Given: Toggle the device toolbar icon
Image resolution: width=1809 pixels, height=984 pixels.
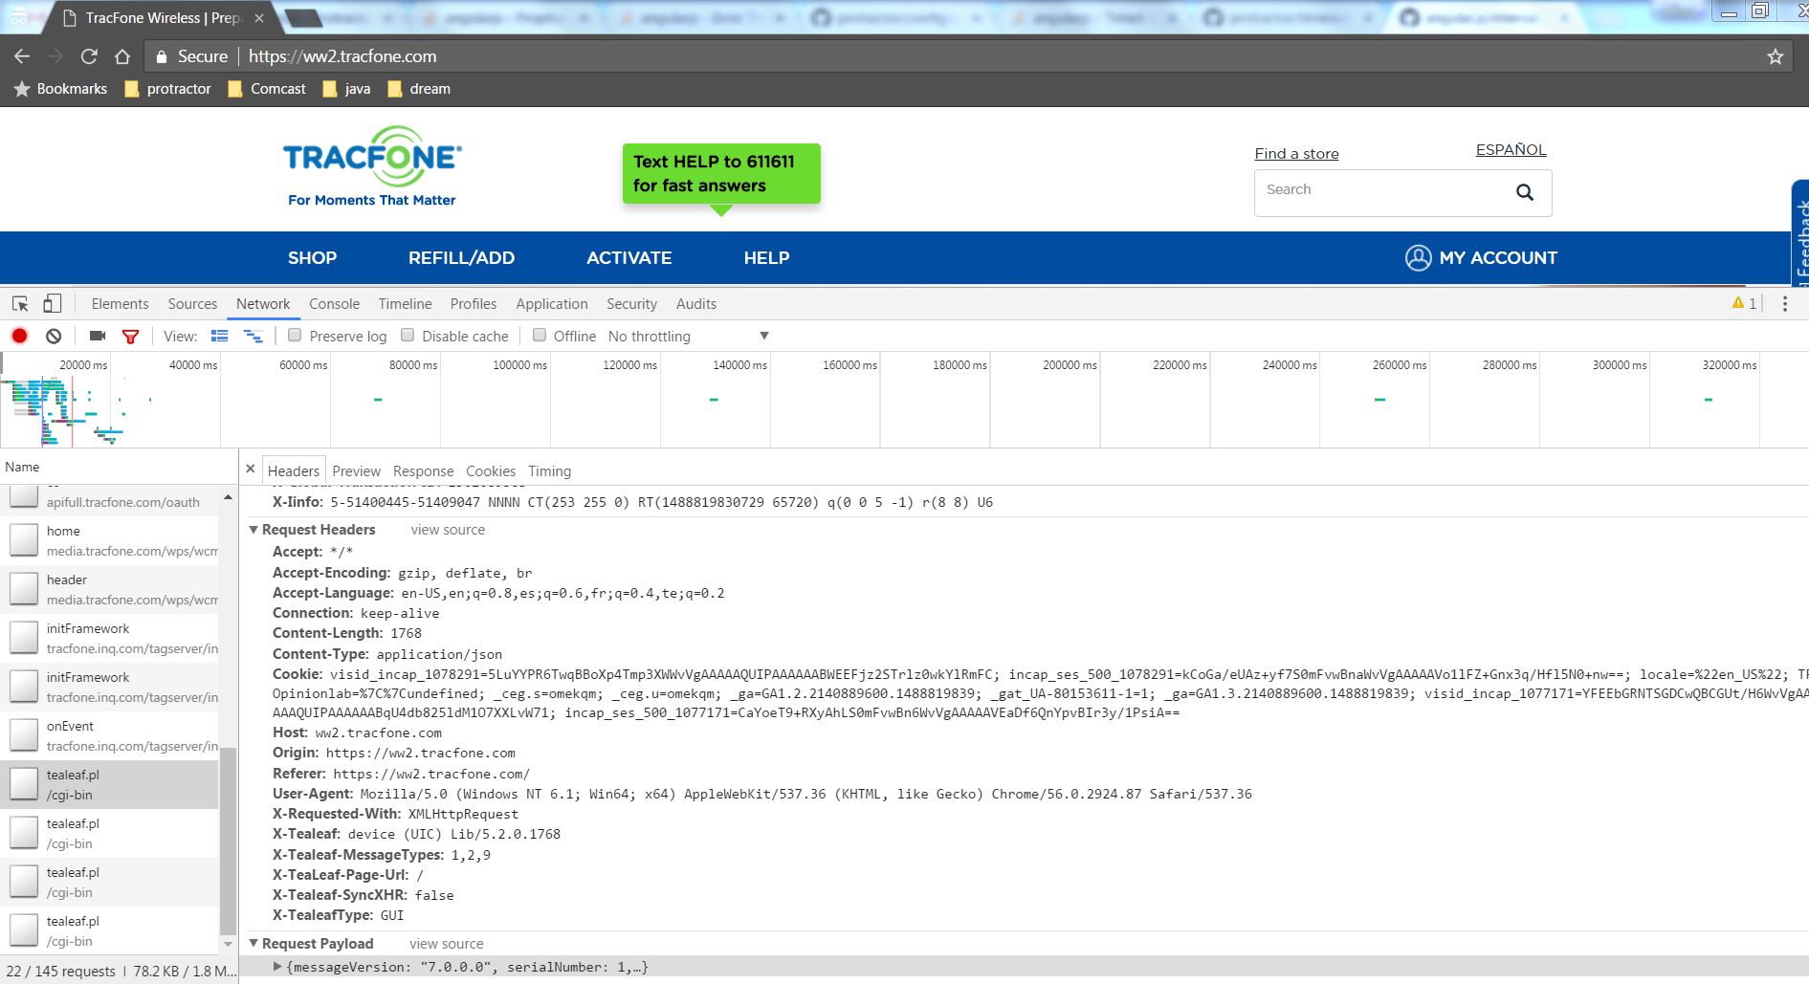Looking at the screenshot, I should (53, 303).
